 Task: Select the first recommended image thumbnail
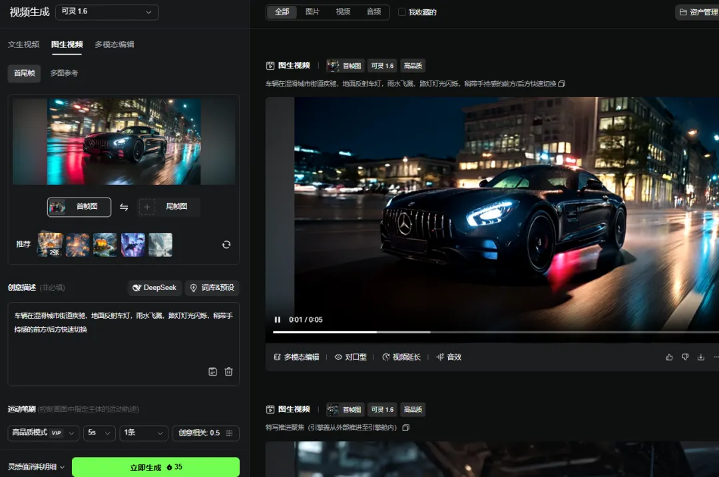(51, 244)
